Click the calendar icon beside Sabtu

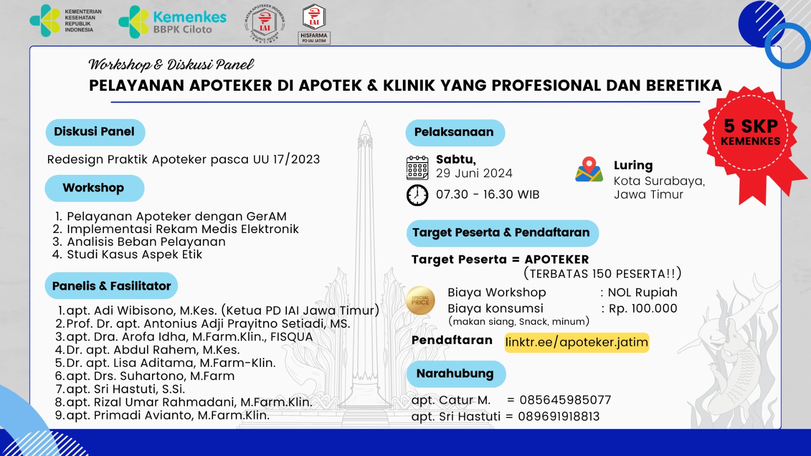click(417, 168)
